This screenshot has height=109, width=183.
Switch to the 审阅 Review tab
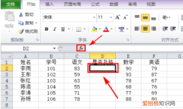[132, 5]
